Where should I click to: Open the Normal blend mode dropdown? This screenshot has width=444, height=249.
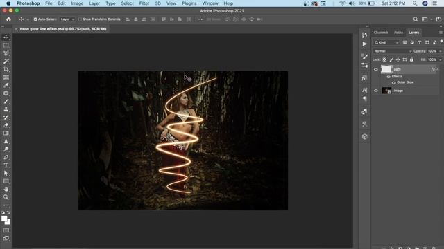pos(393,51)
